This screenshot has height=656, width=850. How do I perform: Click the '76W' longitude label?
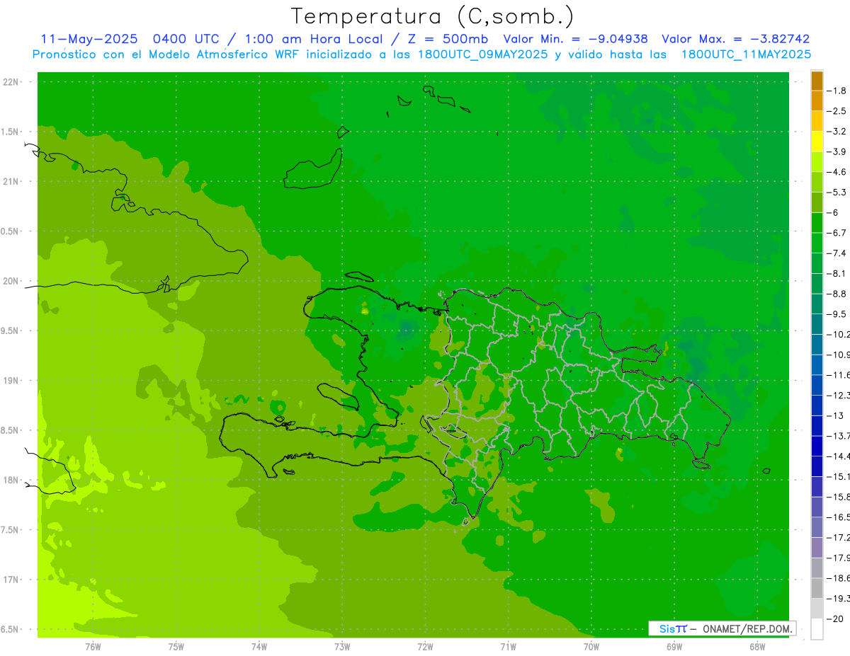tap(93, 647)
